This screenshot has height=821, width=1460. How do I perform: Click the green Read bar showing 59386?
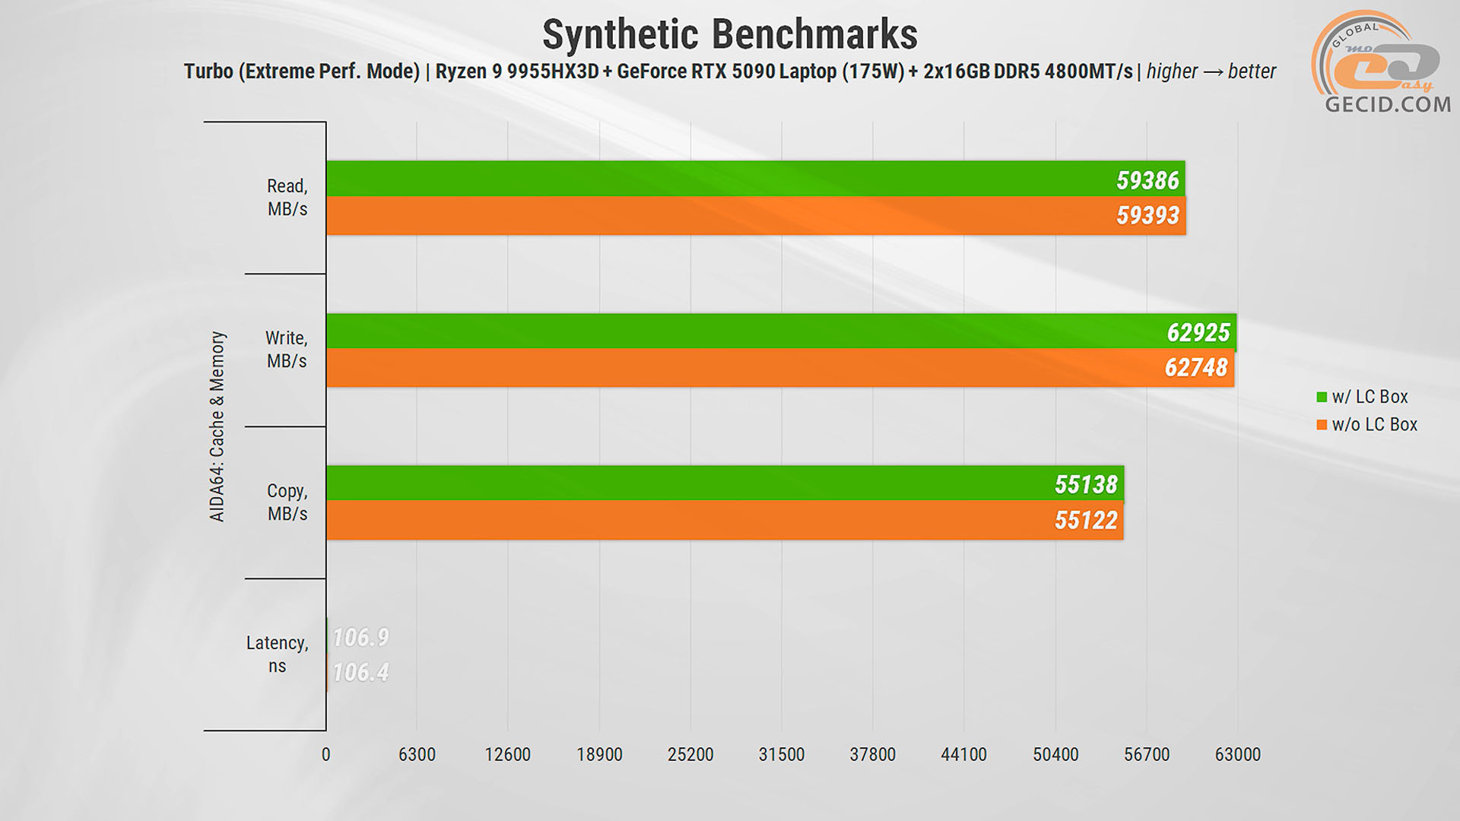pyautogui.click(x=755, y=179)
